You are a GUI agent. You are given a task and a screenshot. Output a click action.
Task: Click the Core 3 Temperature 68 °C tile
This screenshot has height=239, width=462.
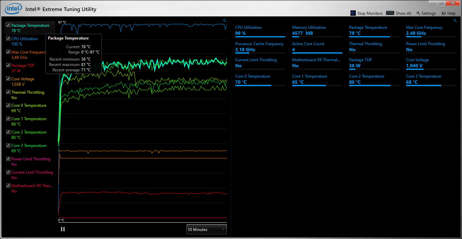coord(431,80)
